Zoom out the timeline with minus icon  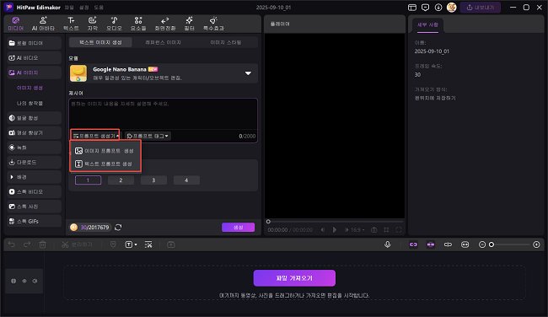[482, 244]
